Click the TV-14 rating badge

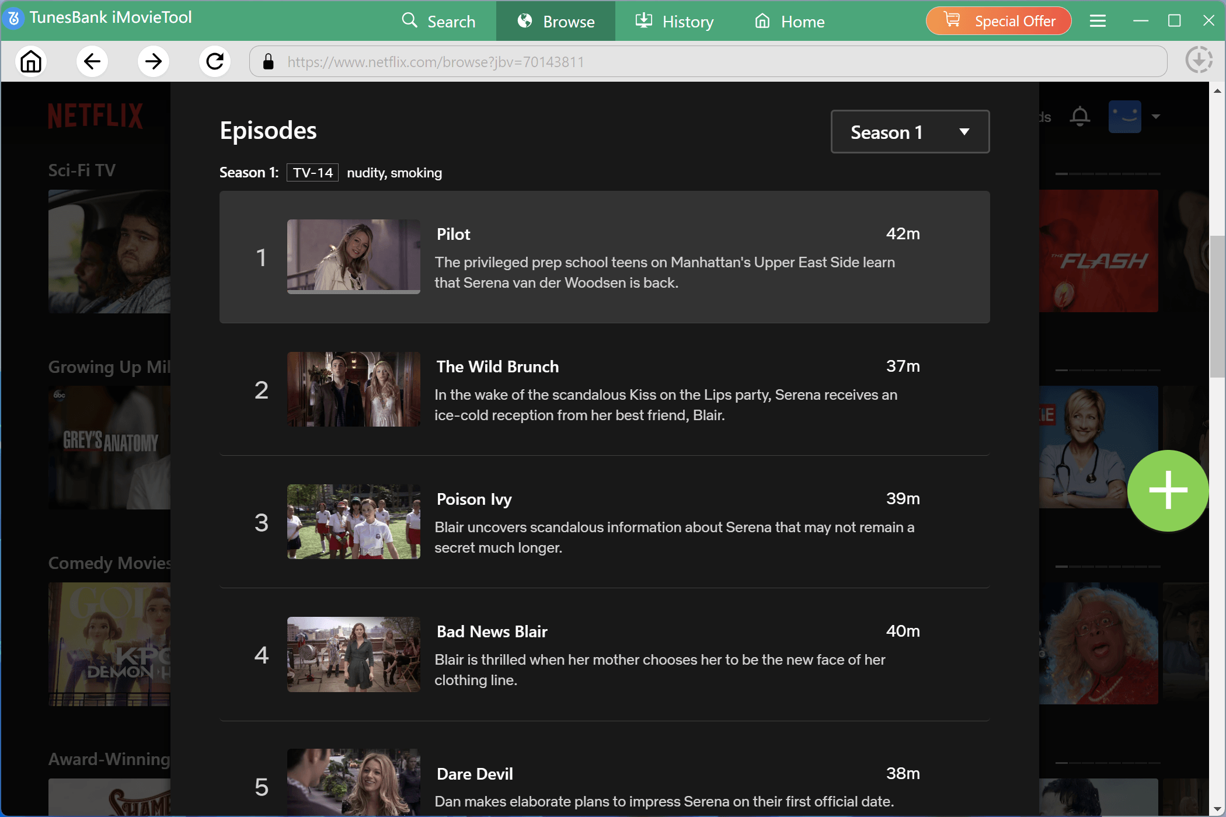click(x=312, y=173)
